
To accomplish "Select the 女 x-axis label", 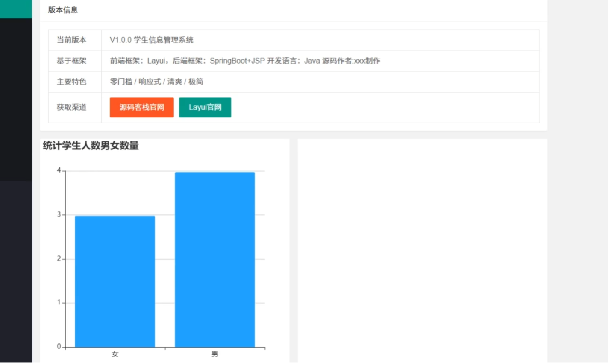I will point(115,354).
